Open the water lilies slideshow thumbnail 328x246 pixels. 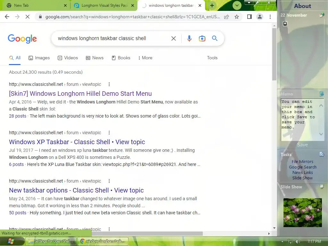pos(302,213)
